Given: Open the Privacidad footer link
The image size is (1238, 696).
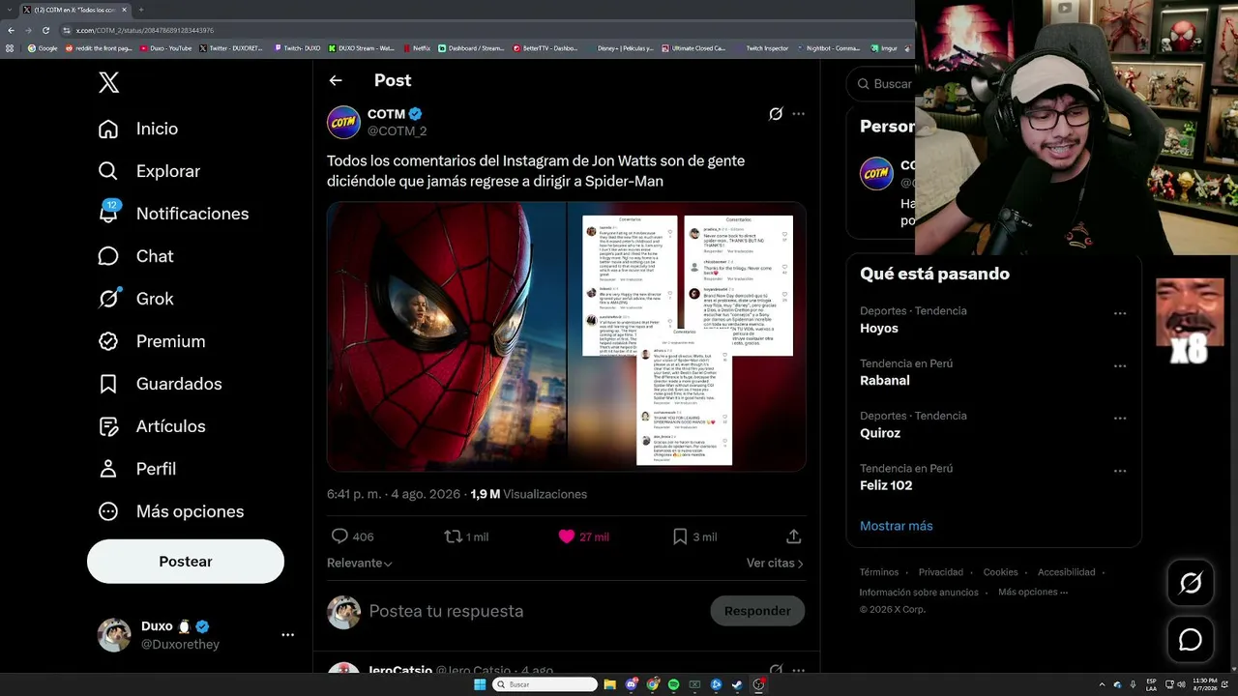Looking at the screenshot, I should (941, 572).
